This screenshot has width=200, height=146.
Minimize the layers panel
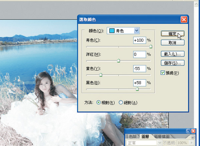(188, 131)
